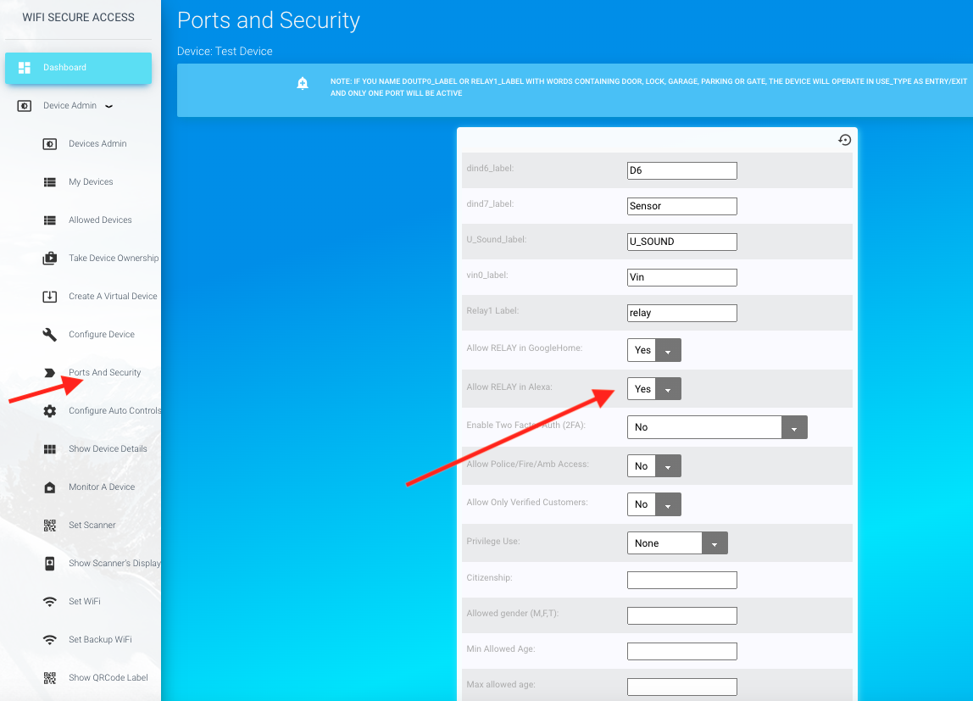Go to Devices Admin page
This screenshot has width=973, height=701.
click(97, 144)
